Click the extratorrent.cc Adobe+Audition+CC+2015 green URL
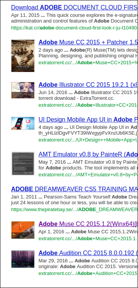 88,273
